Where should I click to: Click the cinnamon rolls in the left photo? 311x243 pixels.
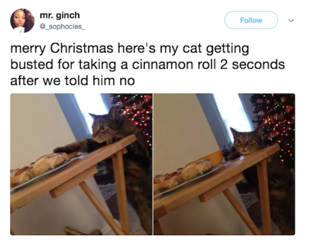[x=39, y=167]
